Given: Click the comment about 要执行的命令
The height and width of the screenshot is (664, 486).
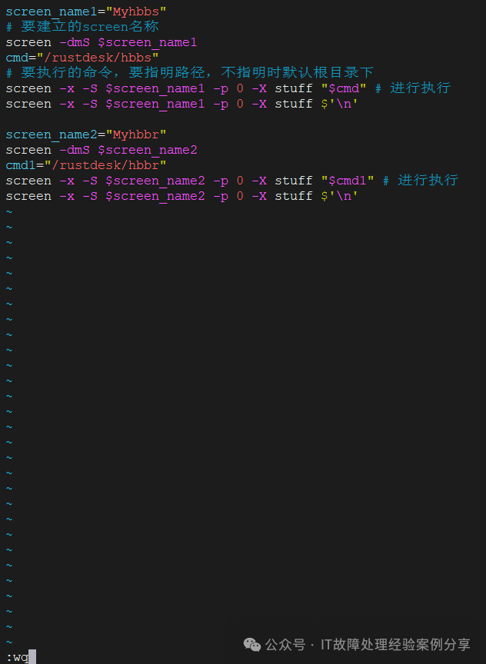Looking at the screenshot, I should [x=189, y=73].
